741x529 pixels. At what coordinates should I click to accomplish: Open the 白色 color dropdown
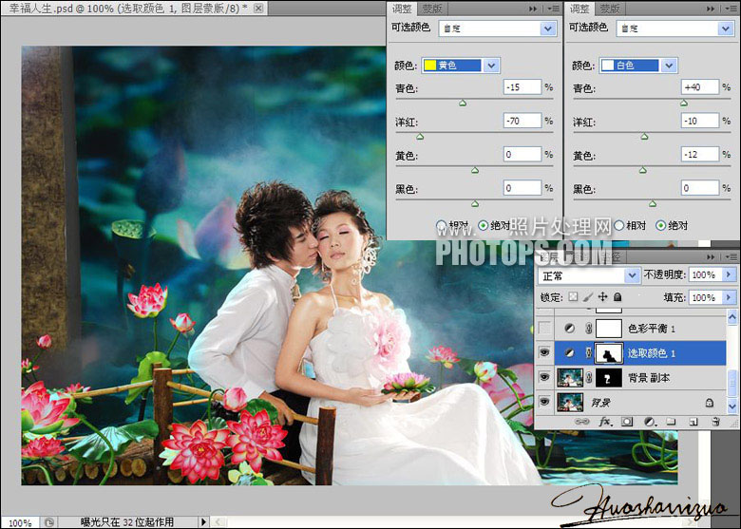click(x=669, y=66)
